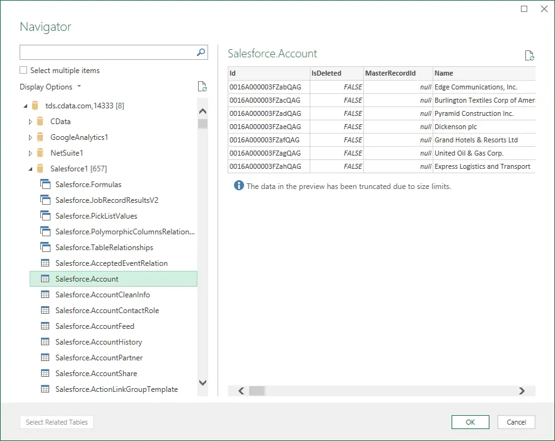Click the CData database folder icon

coord(40,121)
